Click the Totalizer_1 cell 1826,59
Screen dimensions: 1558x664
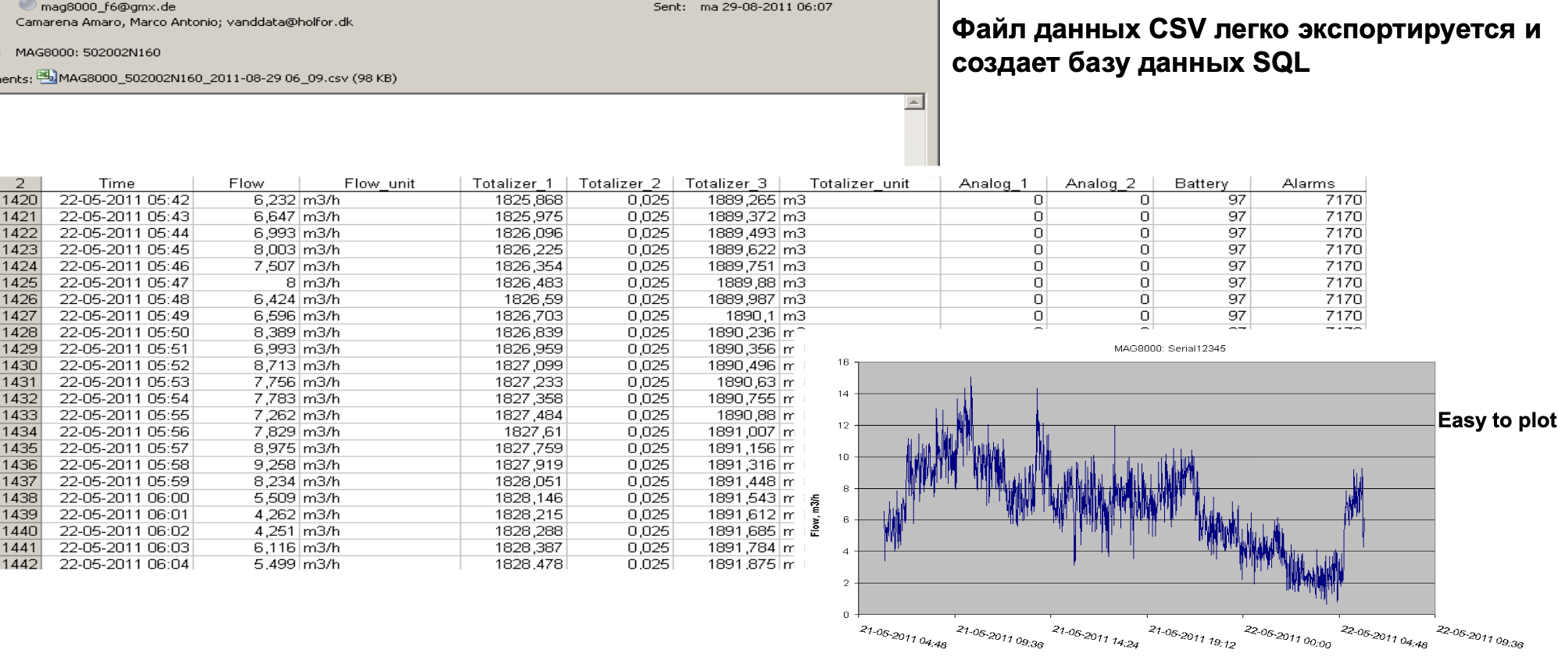coord(533,299)
